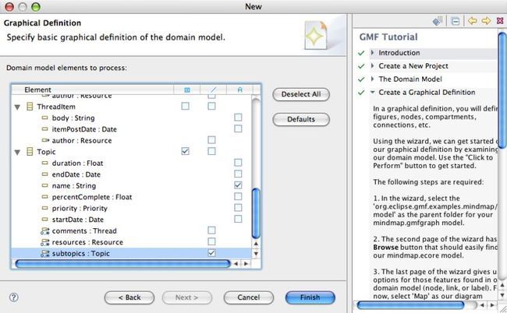Select the endDate : Date row
The image size is (507, 313).
[x=131, y=174]
